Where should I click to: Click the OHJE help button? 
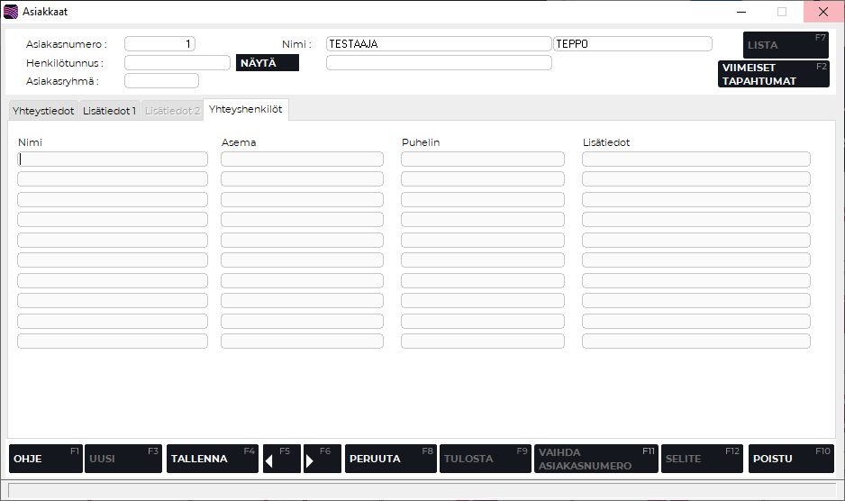point(45,459)
